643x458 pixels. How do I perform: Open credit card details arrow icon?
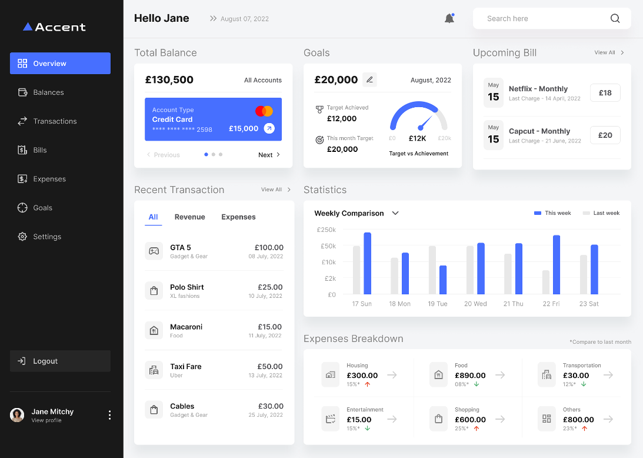point(269,128)
